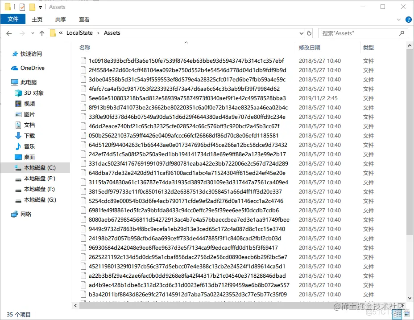This screenshot has height=320, width=414.
Task: Click the vertical scrollbar thumb
Action: pyautogui.click(x=410, y=142)
